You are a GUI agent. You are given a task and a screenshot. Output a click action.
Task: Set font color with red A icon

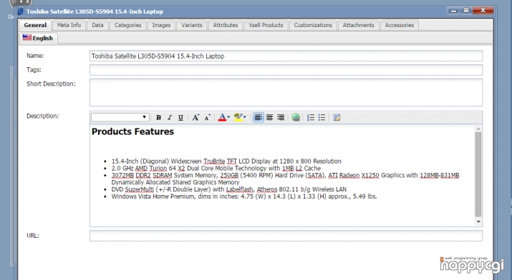[223, 118]
